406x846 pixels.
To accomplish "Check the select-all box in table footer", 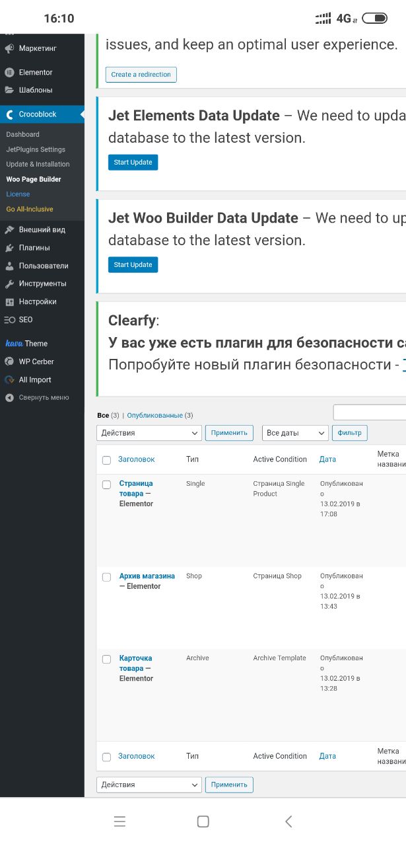I will pos(106,757).
